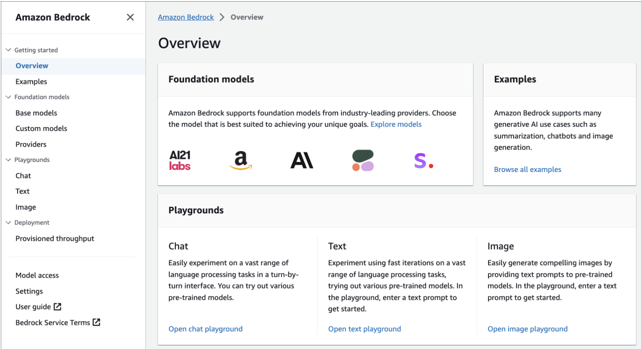Click the Anthropic provider logo

[x=302, y=160]
